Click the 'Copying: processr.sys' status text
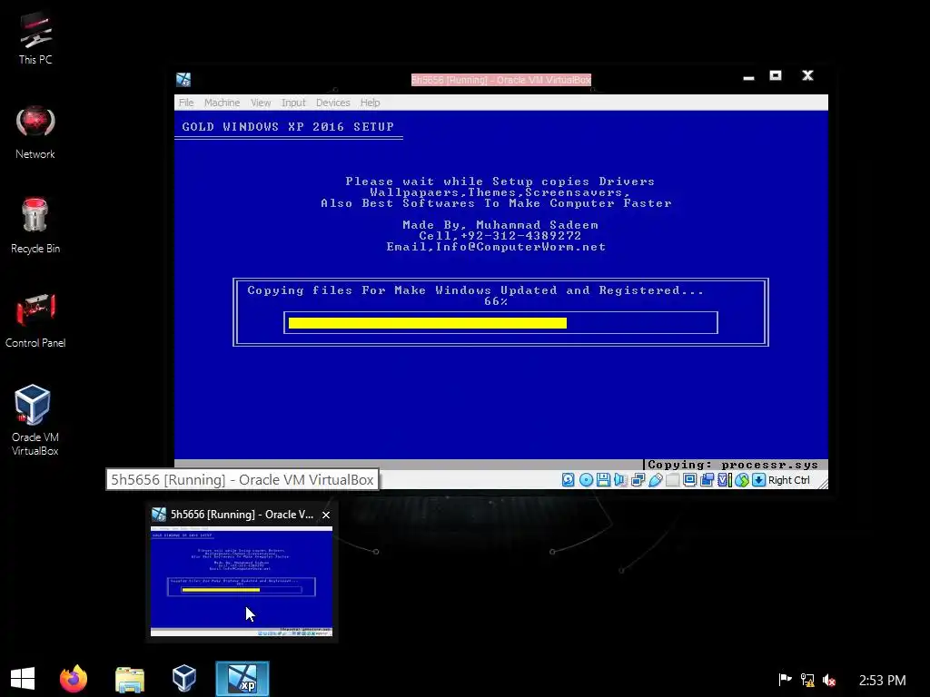The image size is (930, 697). tap(733, 465)
